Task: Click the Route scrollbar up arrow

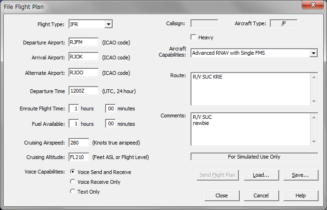Action: coord(314,77)
